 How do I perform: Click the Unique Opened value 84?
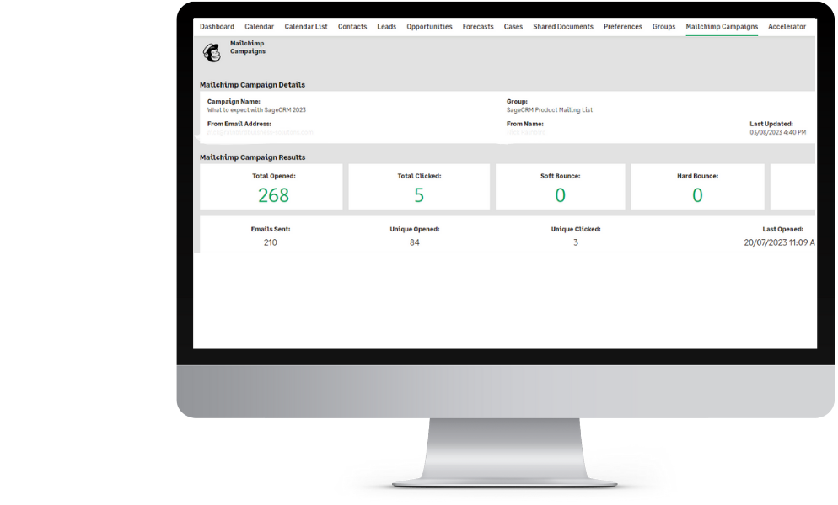tap(415, 242)
